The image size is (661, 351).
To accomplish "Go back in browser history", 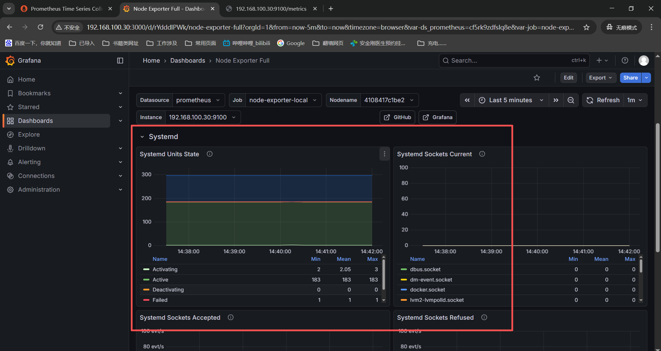I will 10,27.
